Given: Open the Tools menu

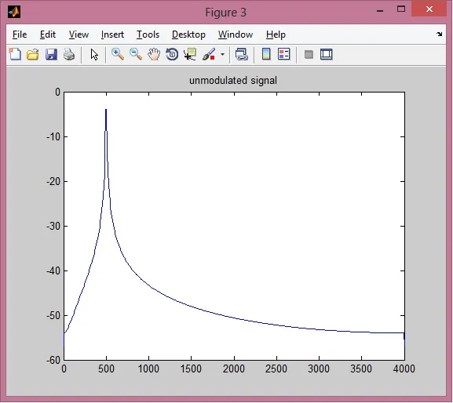Looking at the screenshot, I should (148, 34).
